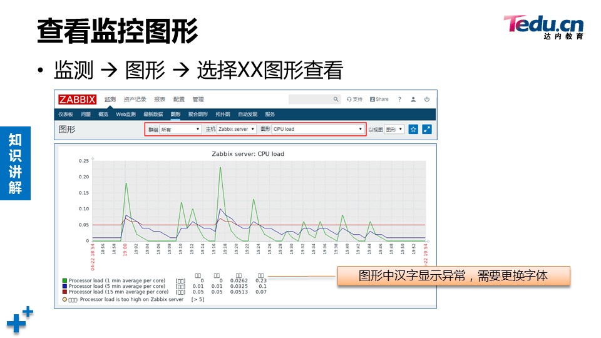Add graph to favorites star
The image size is (601, 338).
coord(413,130)
